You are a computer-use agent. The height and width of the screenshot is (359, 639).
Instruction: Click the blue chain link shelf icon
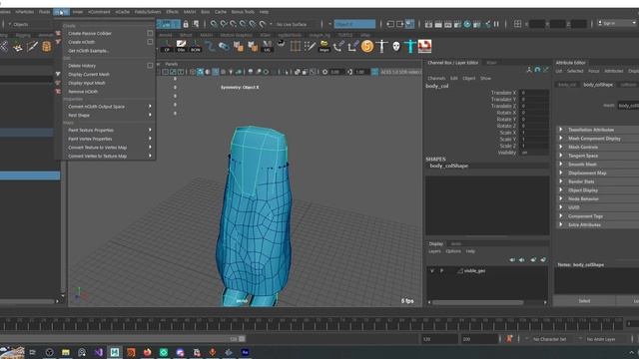224,47
